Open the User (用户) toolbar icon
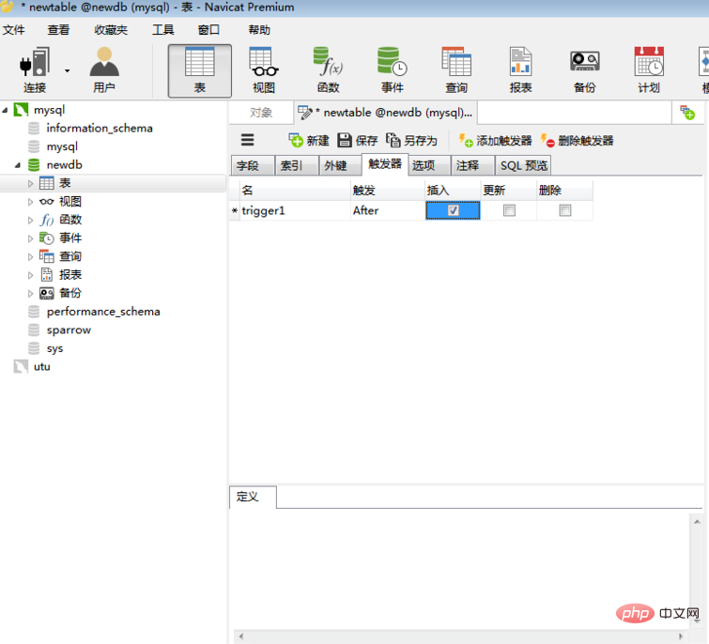The image size is (709, 644). tap(104, 70)
